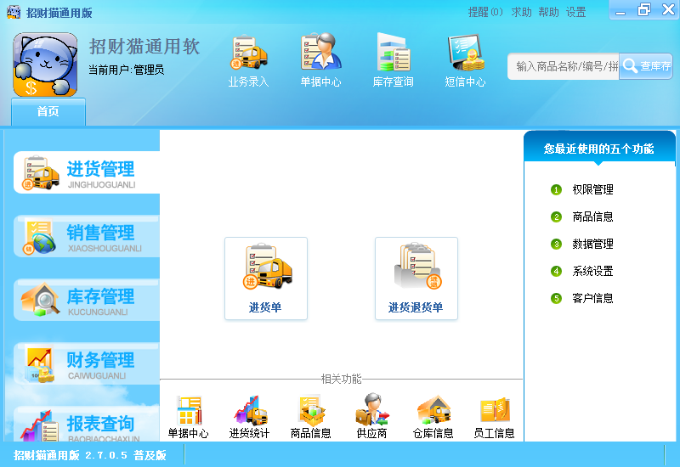Open the 进货单 tile
The height and width of the screenshot is (467, 680).
coord(266,279)
